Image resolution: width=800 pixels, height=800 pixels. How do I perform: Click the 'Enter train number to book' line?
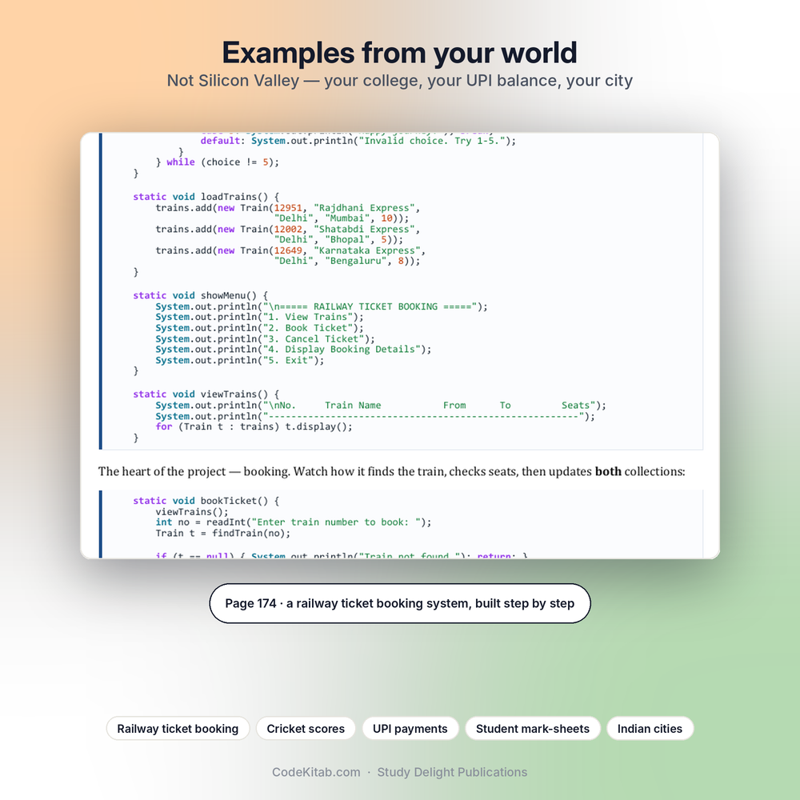pos(294,522)
